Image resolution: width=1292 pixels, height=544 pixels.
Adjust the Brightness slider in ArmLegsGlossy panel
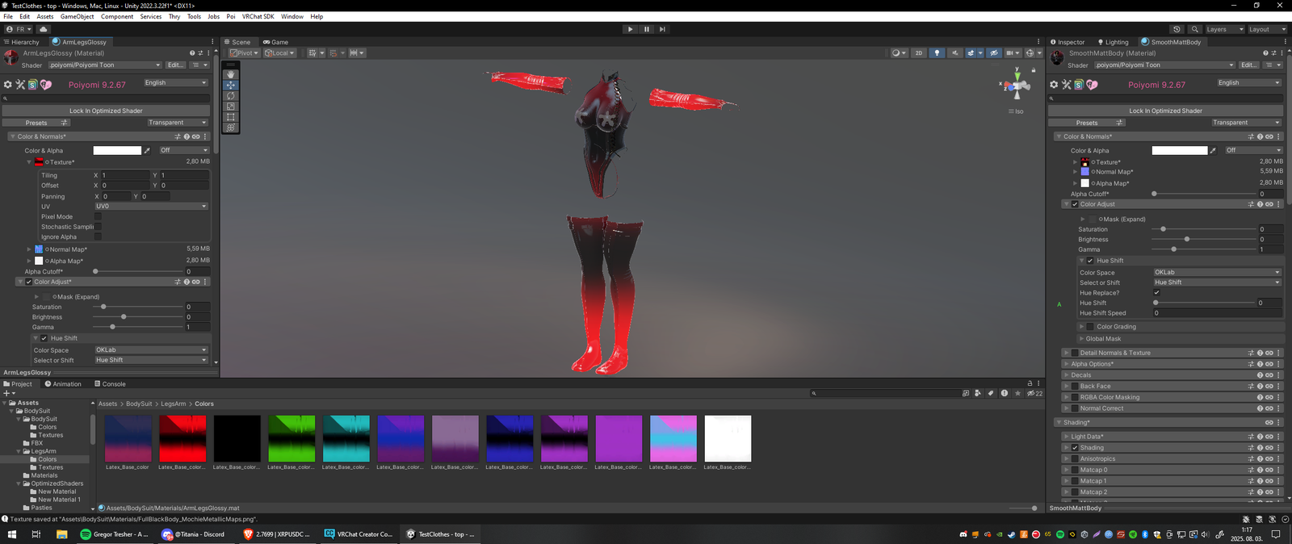(x=138, y=317)
